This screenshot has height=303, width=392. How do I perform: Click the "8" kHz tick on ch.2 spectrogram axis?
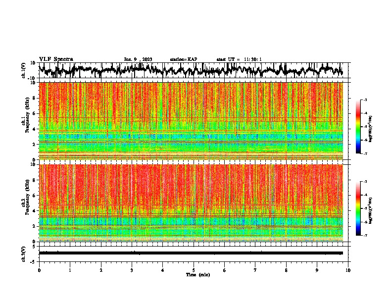pyautogui.click(x=34, y=180)
